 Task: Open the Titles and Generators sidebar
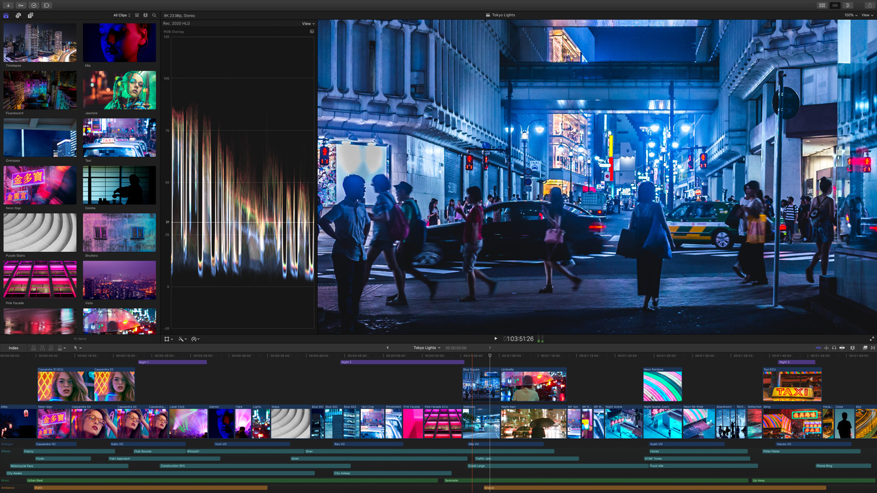(x=30, y=15)
